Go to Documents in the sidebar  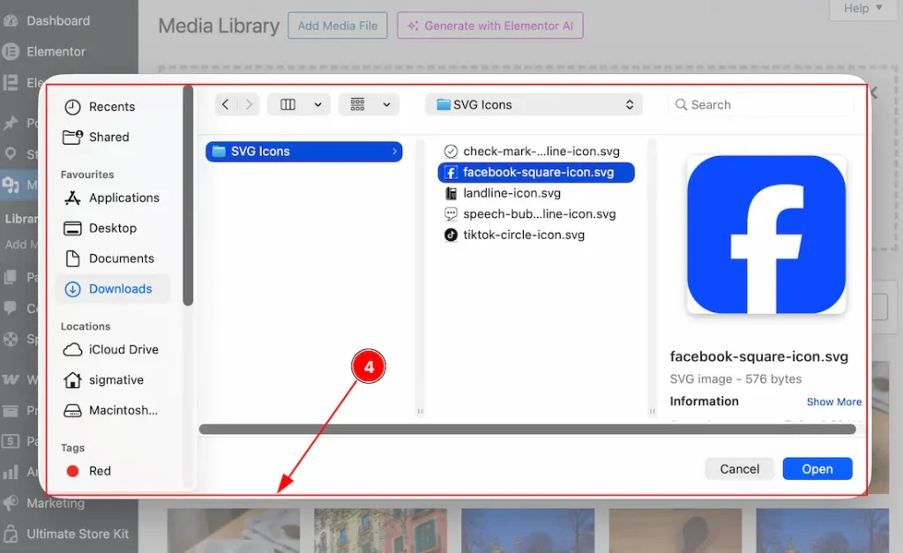click(121, 258)
